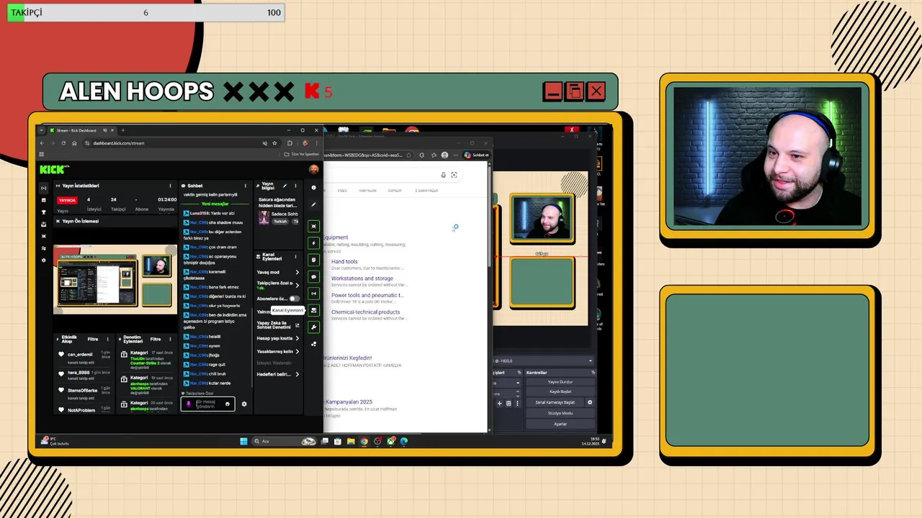Click the Windows taskbar search box
Screen dimensions: 922x518
pos(285,441)
